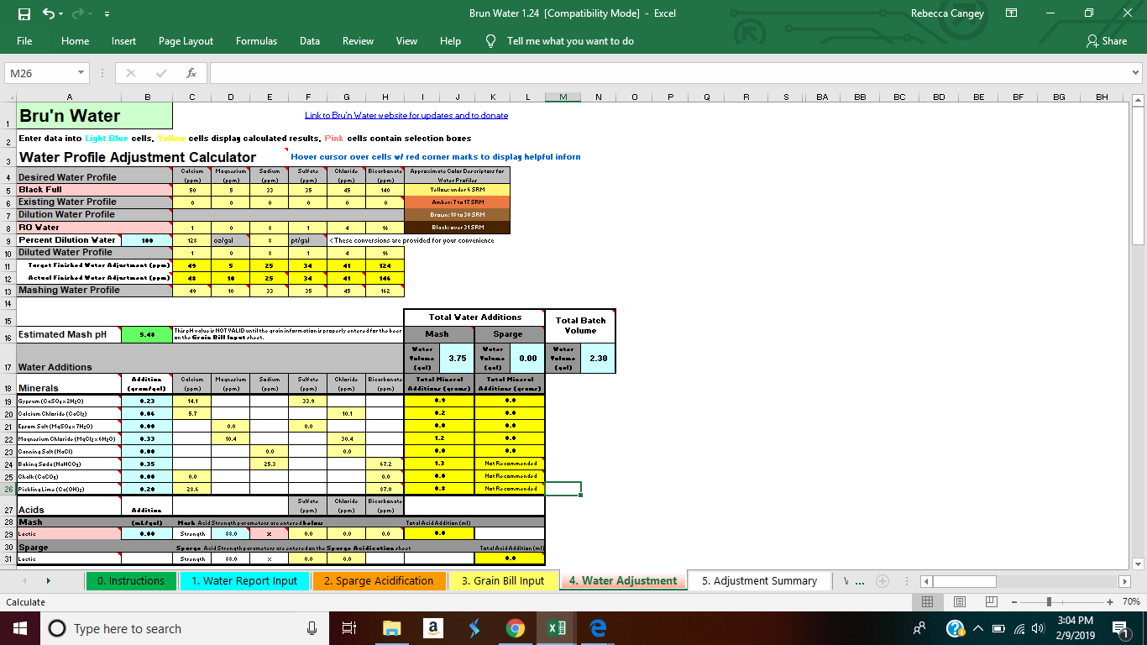Expand the Name Box dropdown arrow
This screenshot has width=1147, height=645.
coord(81,73)
